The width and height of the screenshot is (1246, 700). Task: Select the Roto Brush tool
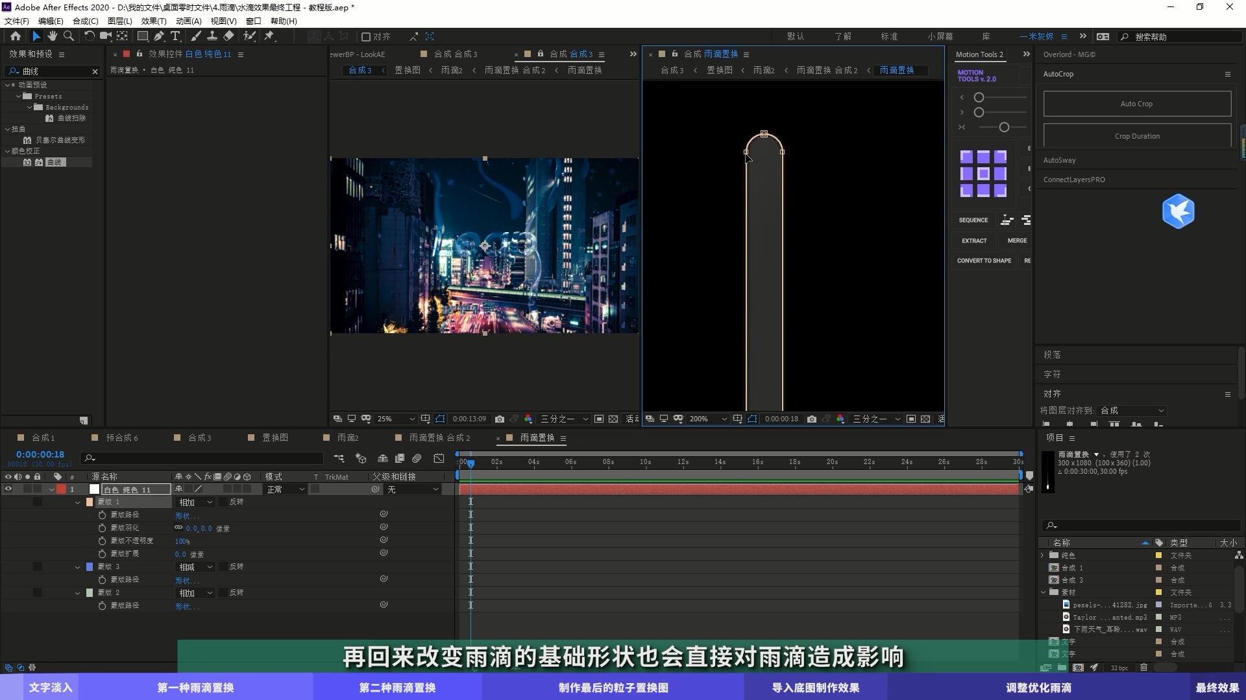coord(249,36)
